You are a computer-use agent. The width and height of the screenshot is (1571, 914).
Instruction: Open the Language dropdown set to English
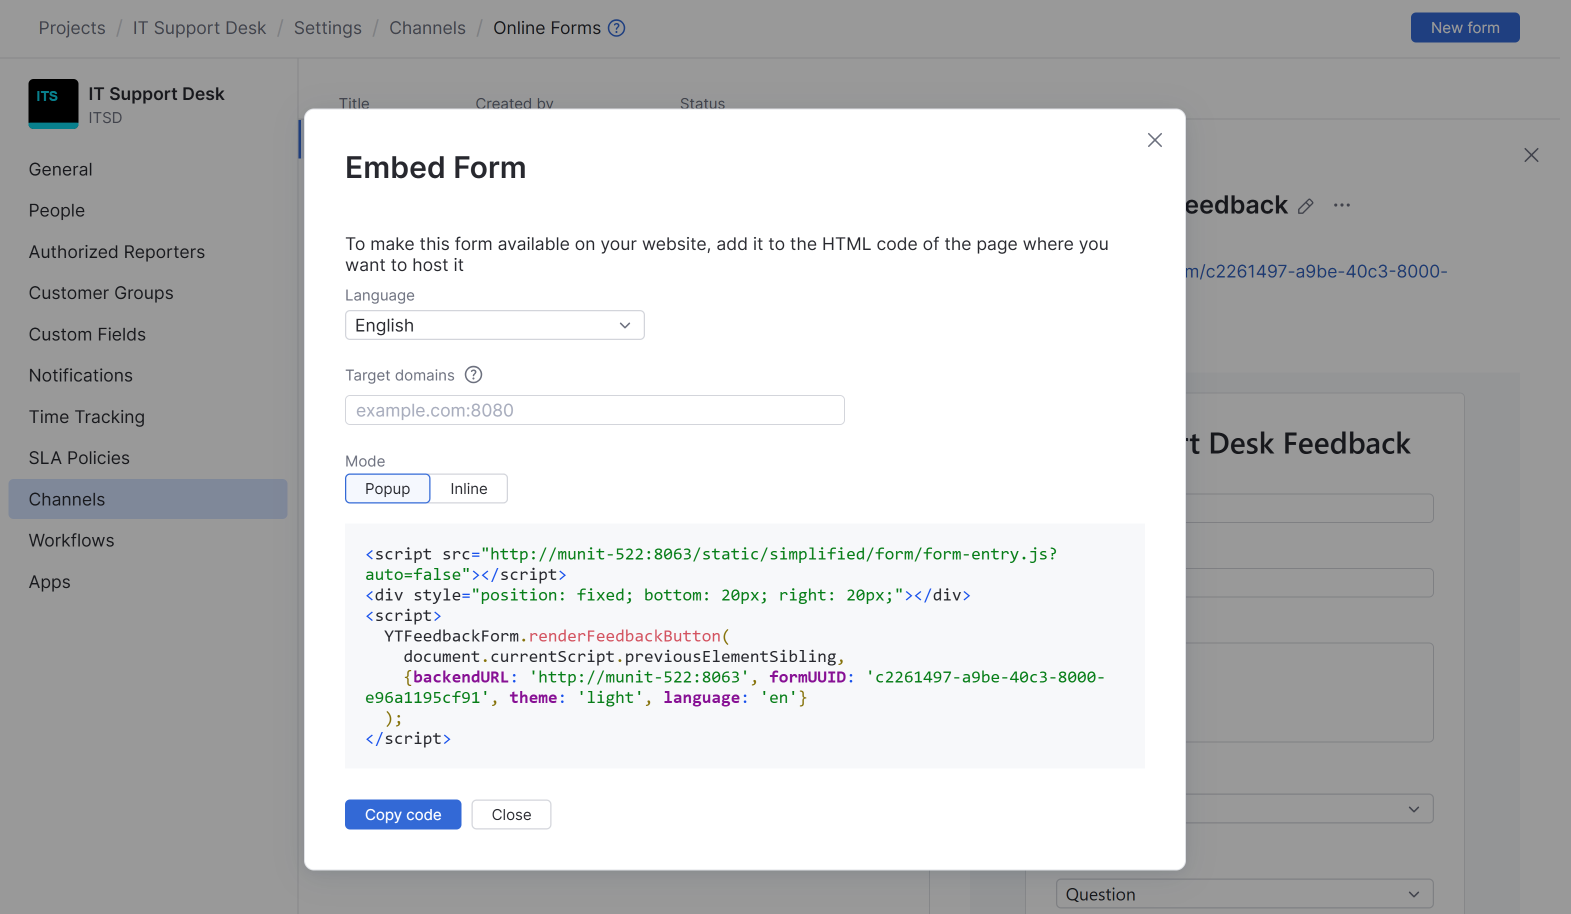coord(494,325)
